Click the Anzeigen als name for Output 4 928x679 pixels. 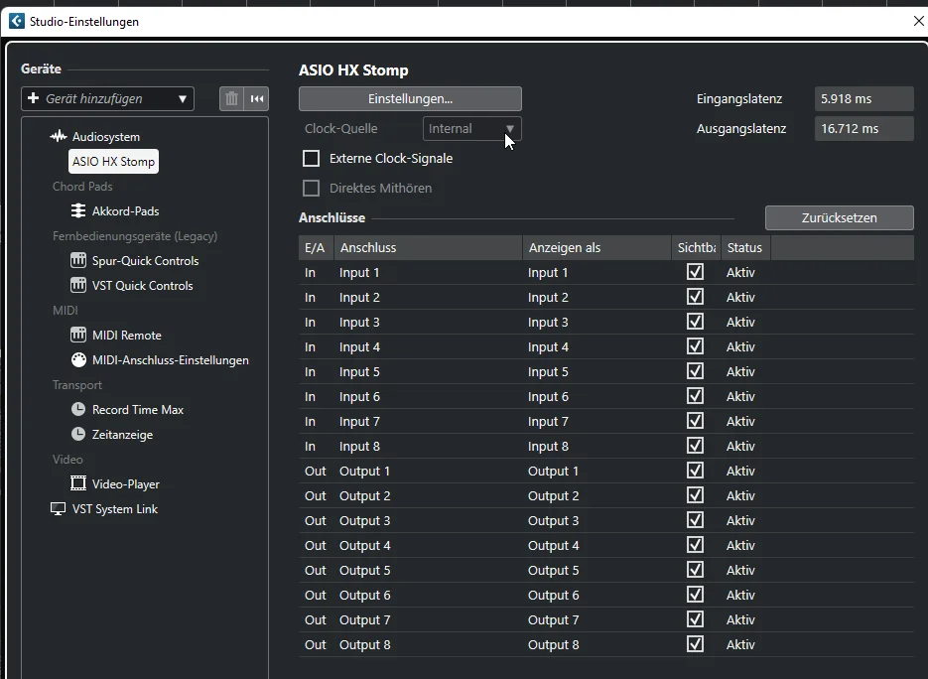tap(554, 545)
